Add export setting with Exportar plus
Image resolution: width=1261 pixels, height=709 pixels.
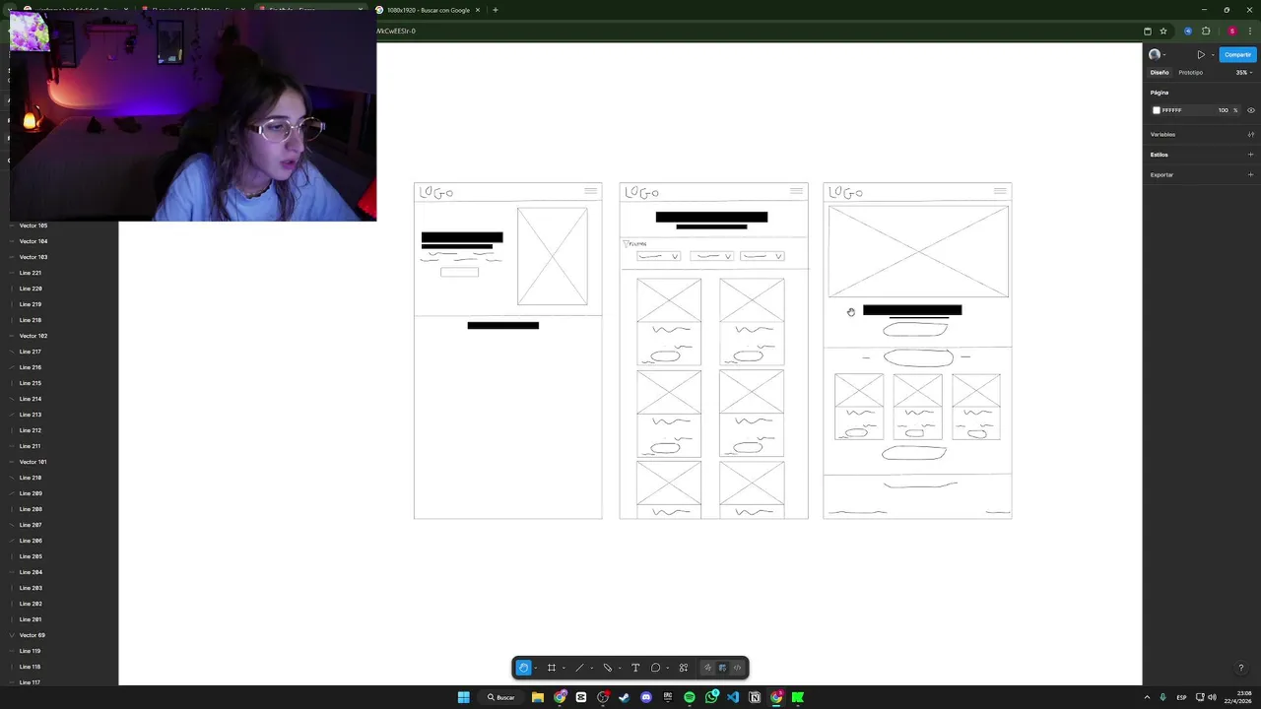[x=1251, y=174]
